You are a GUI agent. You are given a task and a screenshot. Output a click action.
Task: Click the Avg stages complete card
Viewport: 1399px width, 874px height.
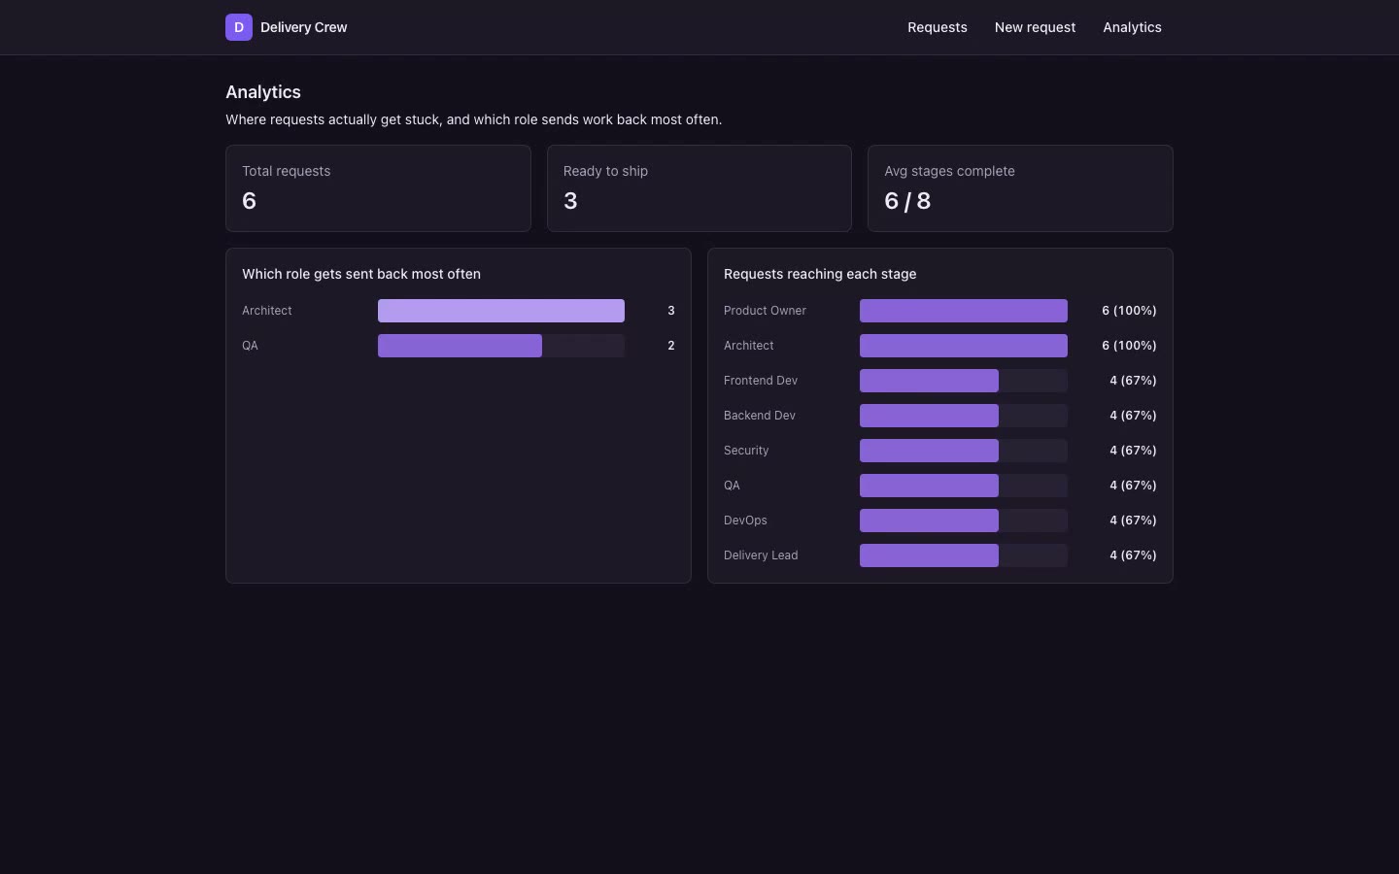[x=1020, y=188]
